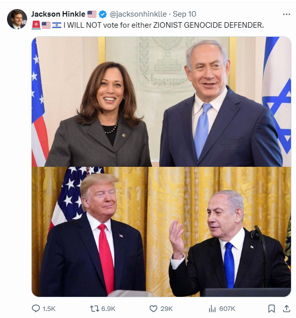Share post via upload arrow icon
Screen dimensions: 296x318
click(286, 308)
